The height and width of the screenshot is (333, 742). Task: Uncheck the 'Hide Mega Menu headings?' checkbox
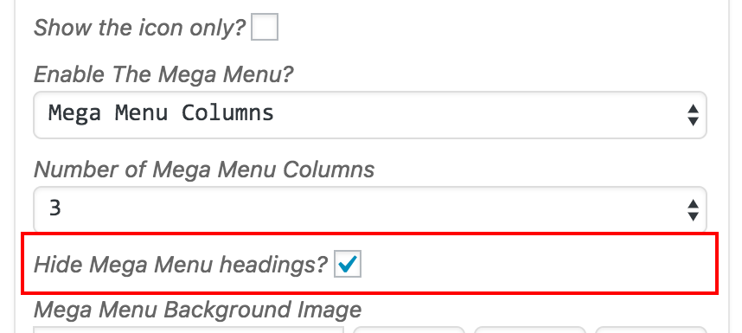(348, 264)
